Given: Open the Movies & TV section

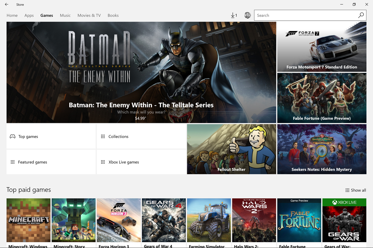Looking at the screenshot, I should click(x=89, y=15).
